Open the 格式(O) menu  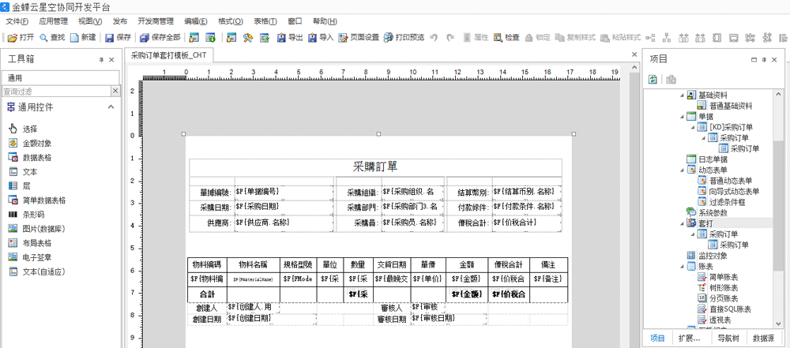[x=231, y=21]
